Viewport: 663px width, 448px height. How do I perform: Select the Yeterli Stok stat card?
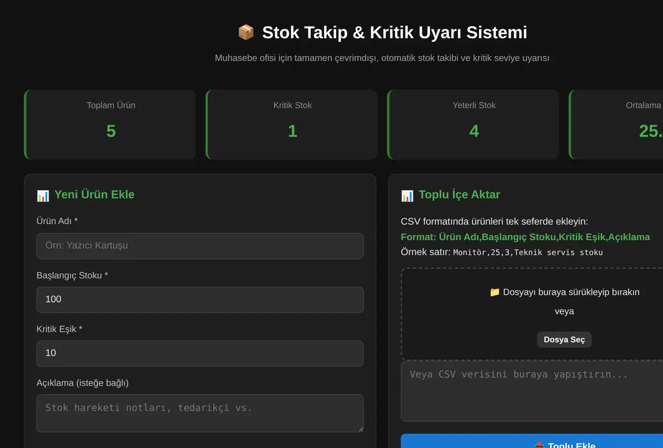click(473, 125)
